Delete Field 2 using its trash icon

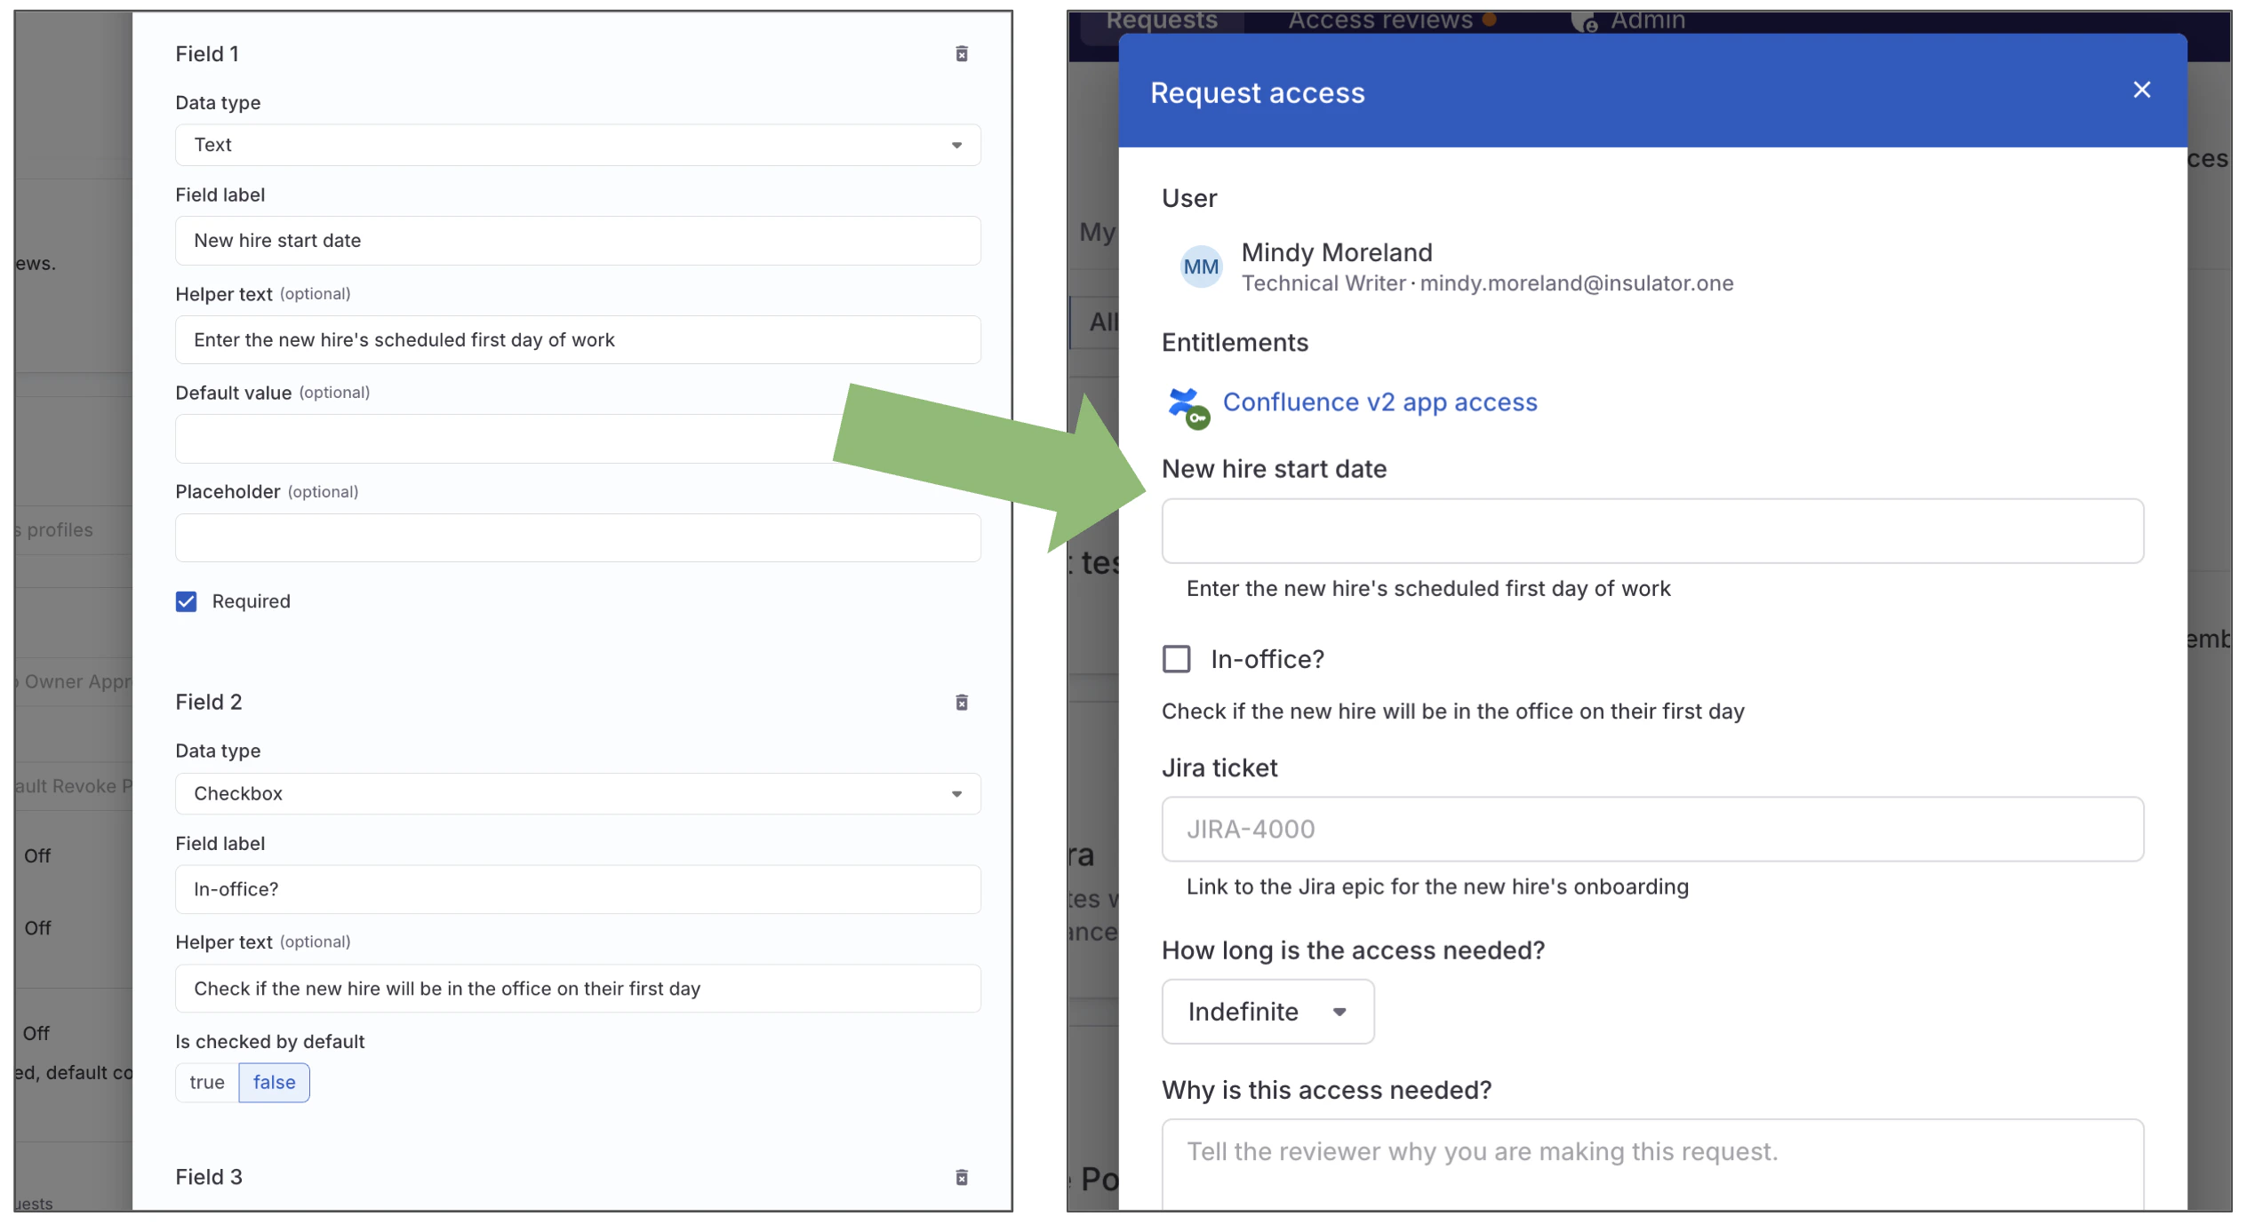tap(962, 703)
